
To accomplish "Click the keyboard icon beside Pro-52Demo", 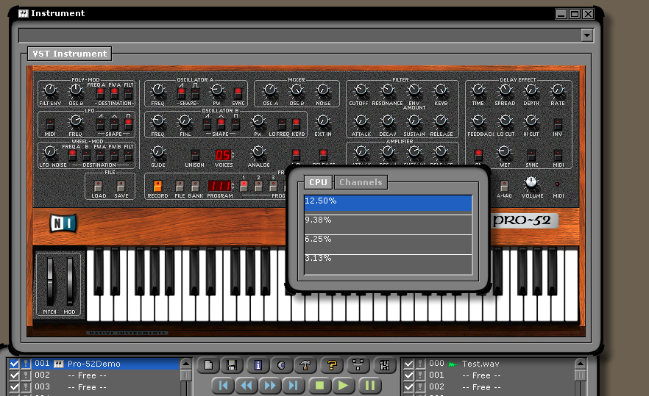I will coord(58,364).
